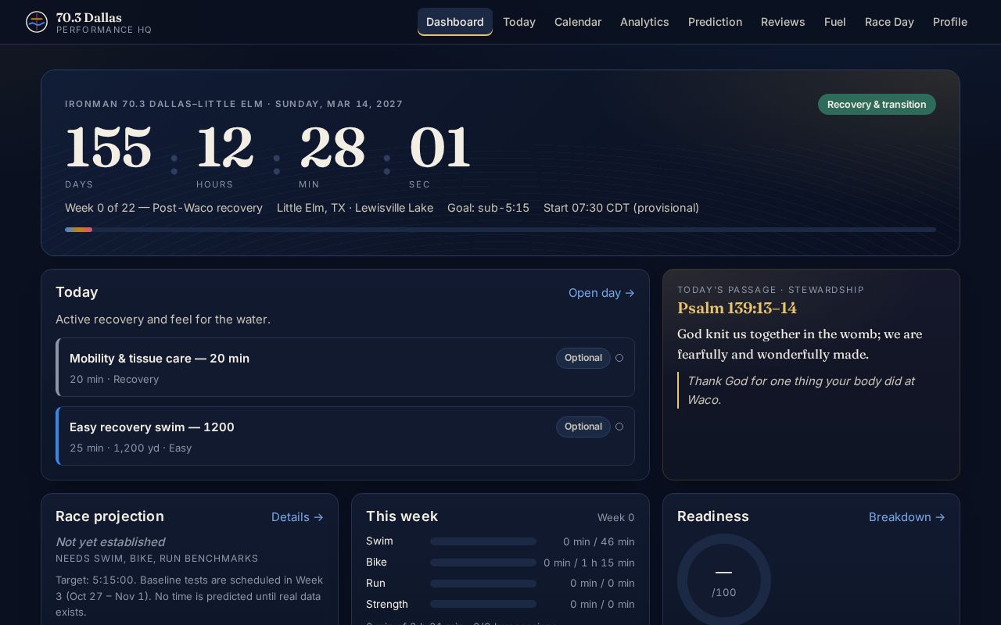The width and height of the screenshot is (1001, 625).
Task: Open the Mobility & tissue care session
Action: click(345, 367)
